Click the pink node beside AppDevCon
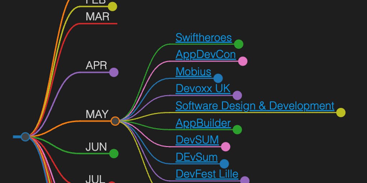 pyautogui.click(x=243, y=61)
